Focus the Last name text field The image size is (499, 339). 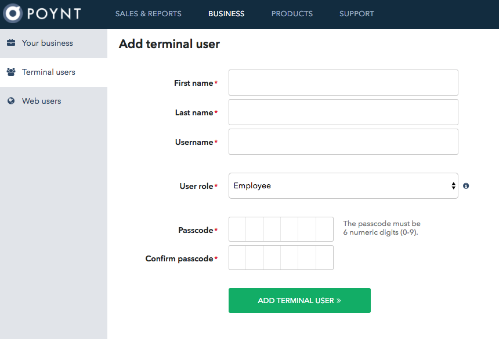(343, 112)
